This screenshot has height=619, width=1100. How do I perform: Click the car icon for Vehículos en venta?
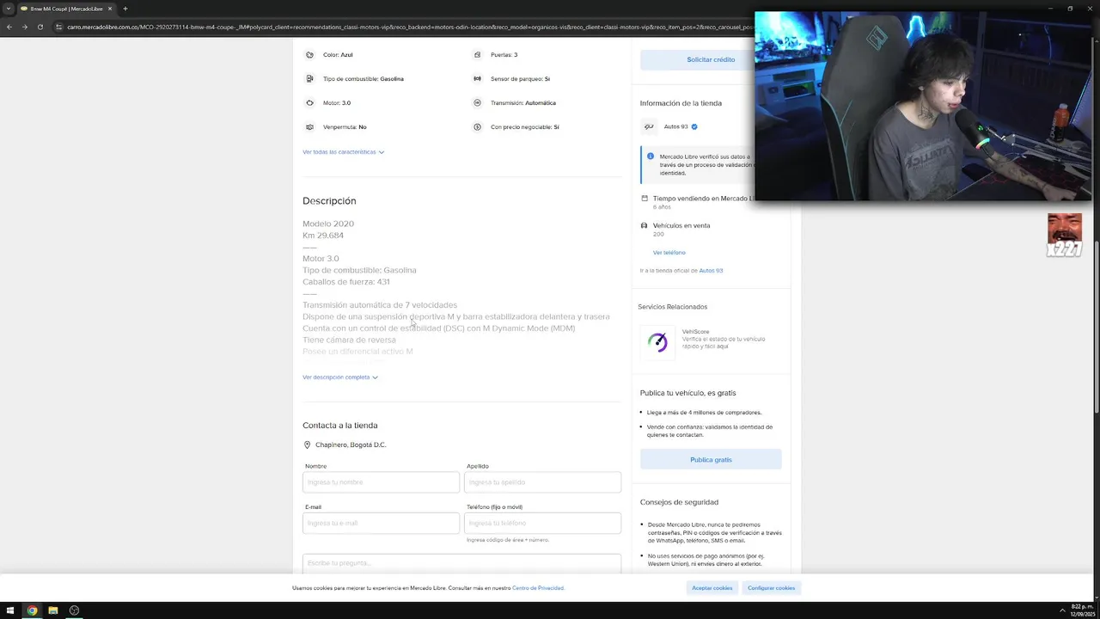tap(644, 226)
